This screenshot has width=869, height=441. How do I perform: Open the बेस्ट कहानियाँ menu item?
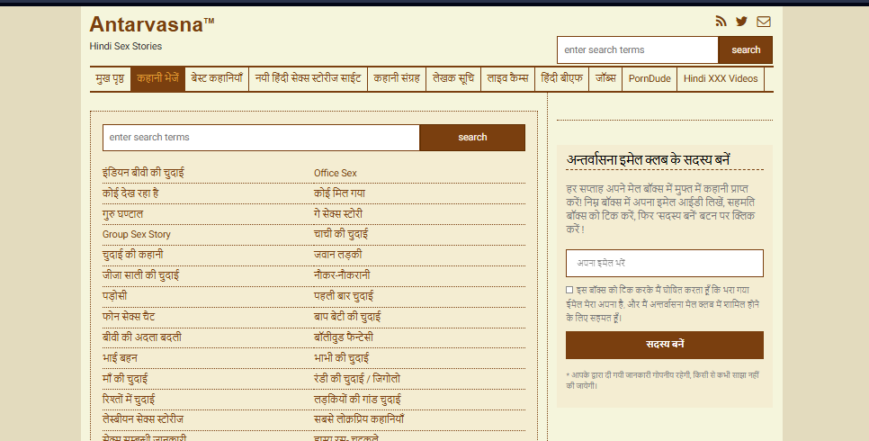pos(217,79)
